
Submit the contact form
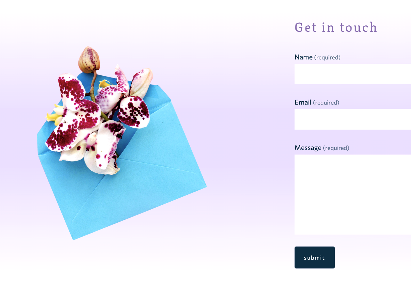point(314,257)
